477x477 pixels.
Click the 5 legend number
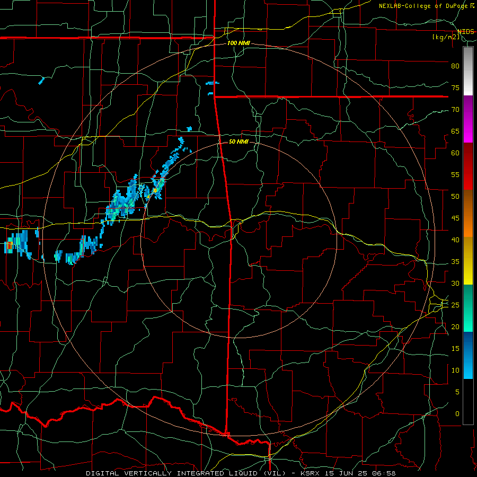click(457, 392)
